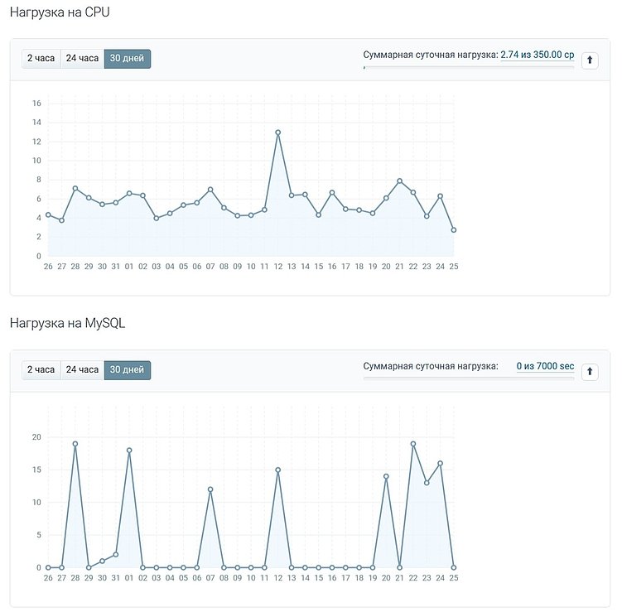This screenshot has width=622, height=612.
Task: Click the MySQL chart point on day 20
Action: coord(386,476)
